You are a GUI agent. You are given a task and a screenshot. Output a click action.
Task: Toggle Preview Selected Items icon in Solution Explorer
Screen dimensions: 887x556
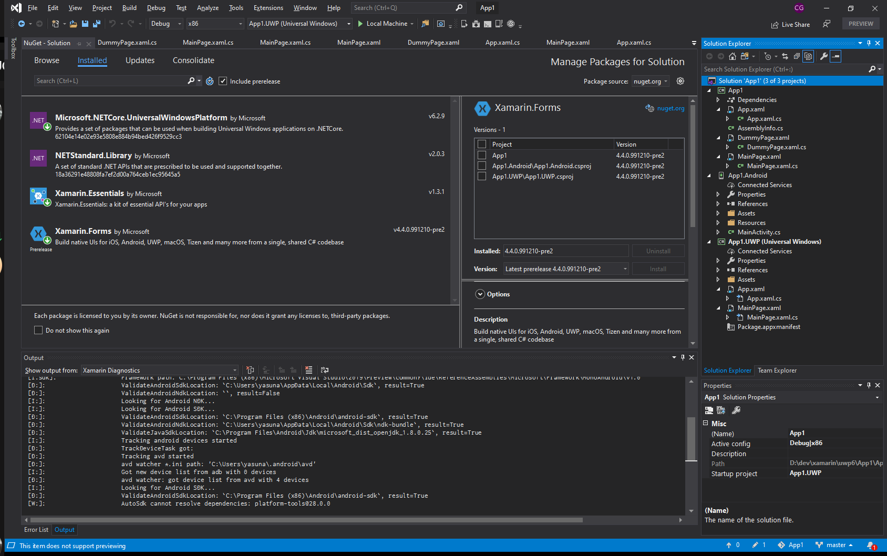pyautogui.click(x=836, y=56)
